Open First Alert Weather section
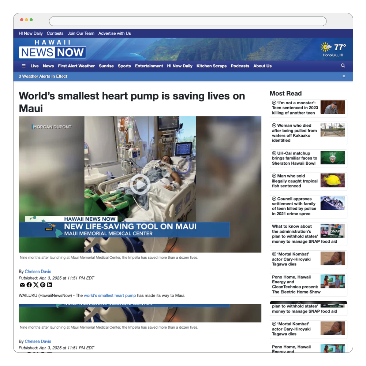The image size is (366, 366). [76, 66]
